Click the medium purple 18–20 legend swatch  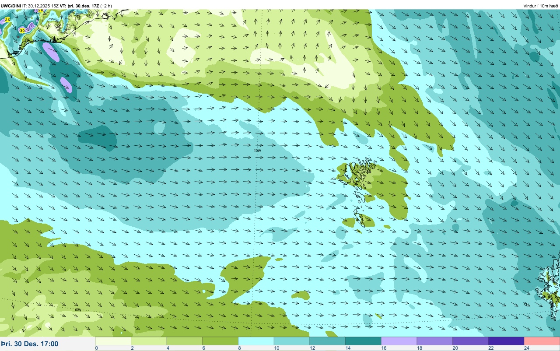click(x=434, y=341)
